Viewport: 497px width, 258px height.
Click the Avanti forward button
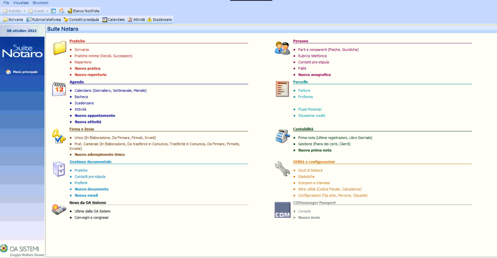click(36, 11)
